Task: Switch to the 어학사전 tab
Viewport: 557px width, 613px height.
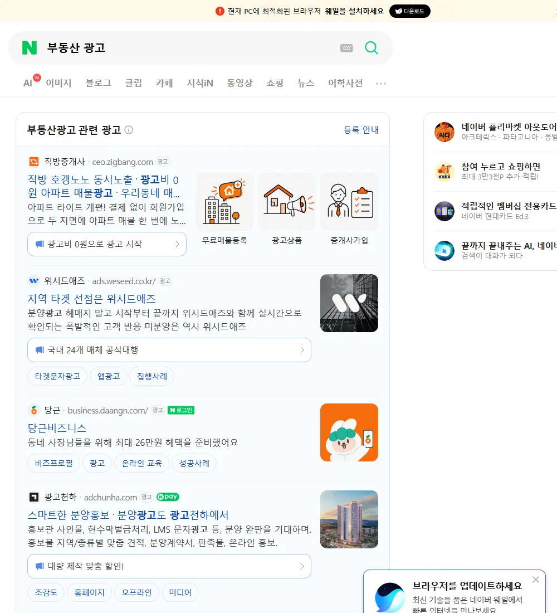Action: click(x=345, y=83)
